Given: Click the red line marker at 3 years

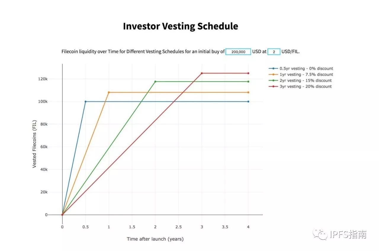Looking at the screenshot, I should (202, 73).
